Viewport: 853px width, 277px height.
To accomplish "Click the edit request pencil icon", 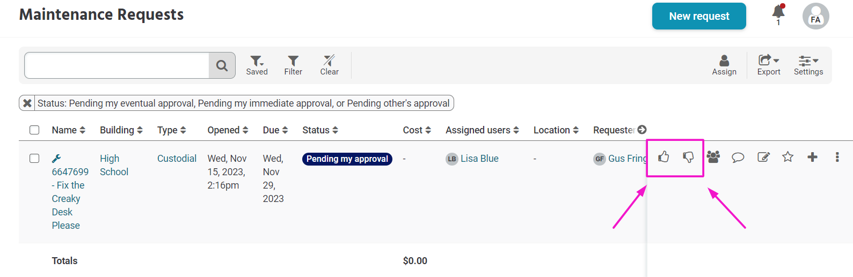I will pyautogui.click(x=763, y=157).
